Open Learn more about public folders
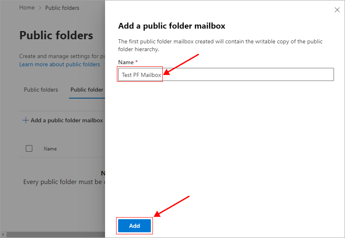Image resolution: width=345 pixels, height=238 pixels. pos(60,64)
